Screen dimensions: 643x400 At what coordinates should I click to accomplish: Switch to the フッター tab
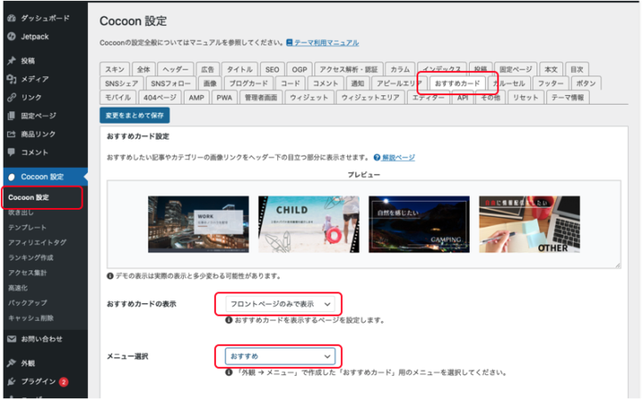[551, 84]
